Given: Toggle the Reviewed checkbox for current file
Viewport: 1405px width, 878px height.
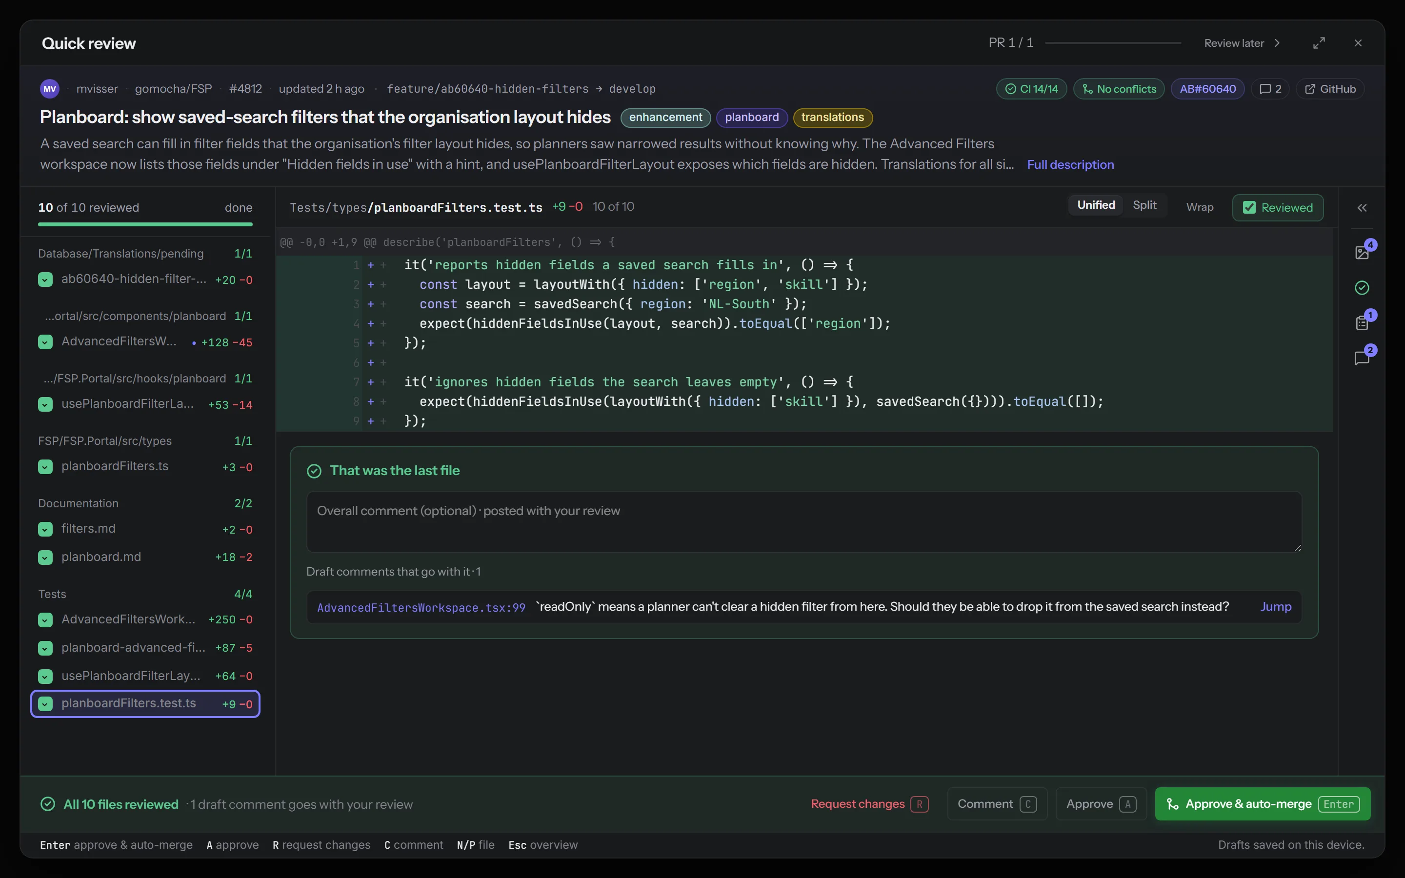Looking at the screenshot, I should [x=1278, y=208].
